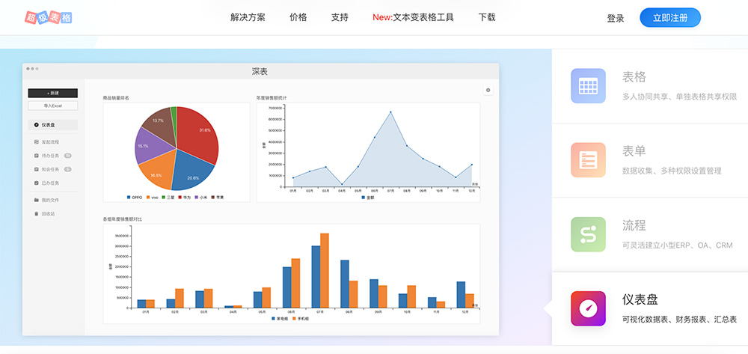The image size is (748, 354).
Task: Toggle the 家电组 legend swatch
Action: [273, 318]
